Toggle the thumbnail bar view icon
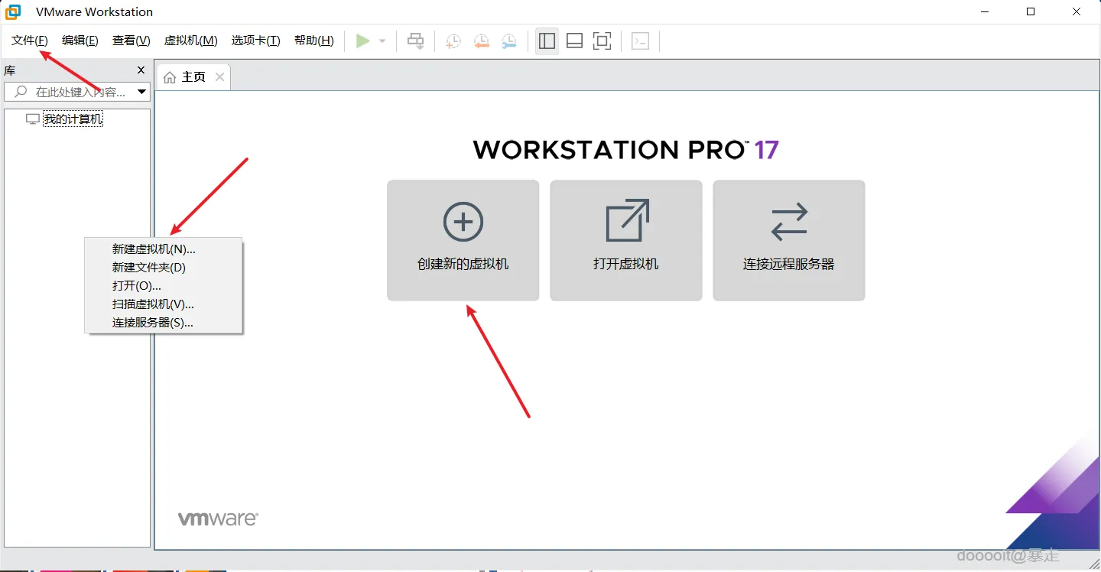The width and height of the screenshot is (1101, 572). (574, 41)
